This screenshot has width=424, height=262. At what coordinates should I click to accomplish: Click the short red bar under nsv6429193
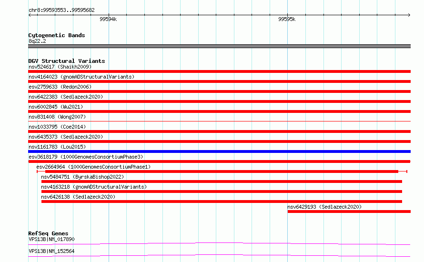[349, 212]
